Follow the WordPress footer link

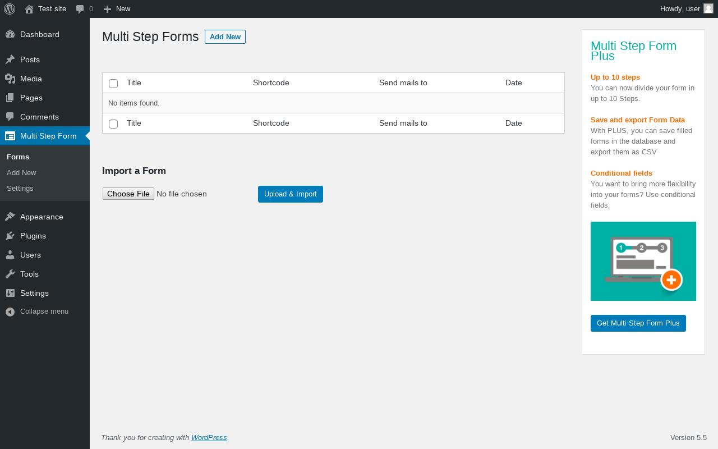pyautogui.click(x=209, y=438)
